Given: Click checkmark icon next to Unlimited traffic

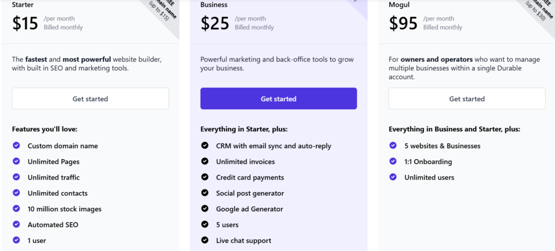Looking at the screenshot, I should pyautogui.click(x=16, y=177).
